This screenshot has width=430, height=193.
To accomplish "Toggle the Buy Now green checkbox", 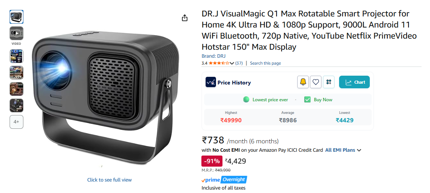I will (x=307, y=99).
